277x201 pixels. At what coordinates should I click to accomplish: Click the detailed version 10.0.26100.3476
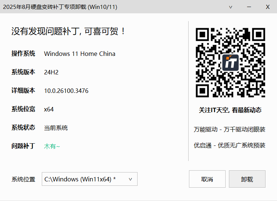pyautogui.click(x=66, y=91)
